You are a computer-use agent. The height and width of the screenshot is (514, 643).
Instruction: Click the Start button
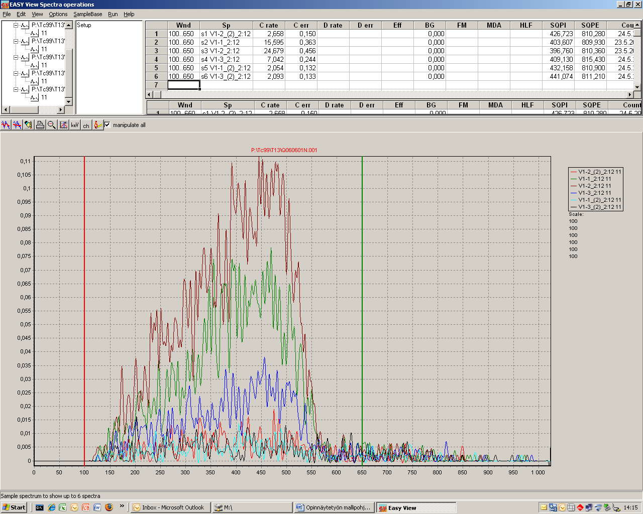(x=14, y=507)
